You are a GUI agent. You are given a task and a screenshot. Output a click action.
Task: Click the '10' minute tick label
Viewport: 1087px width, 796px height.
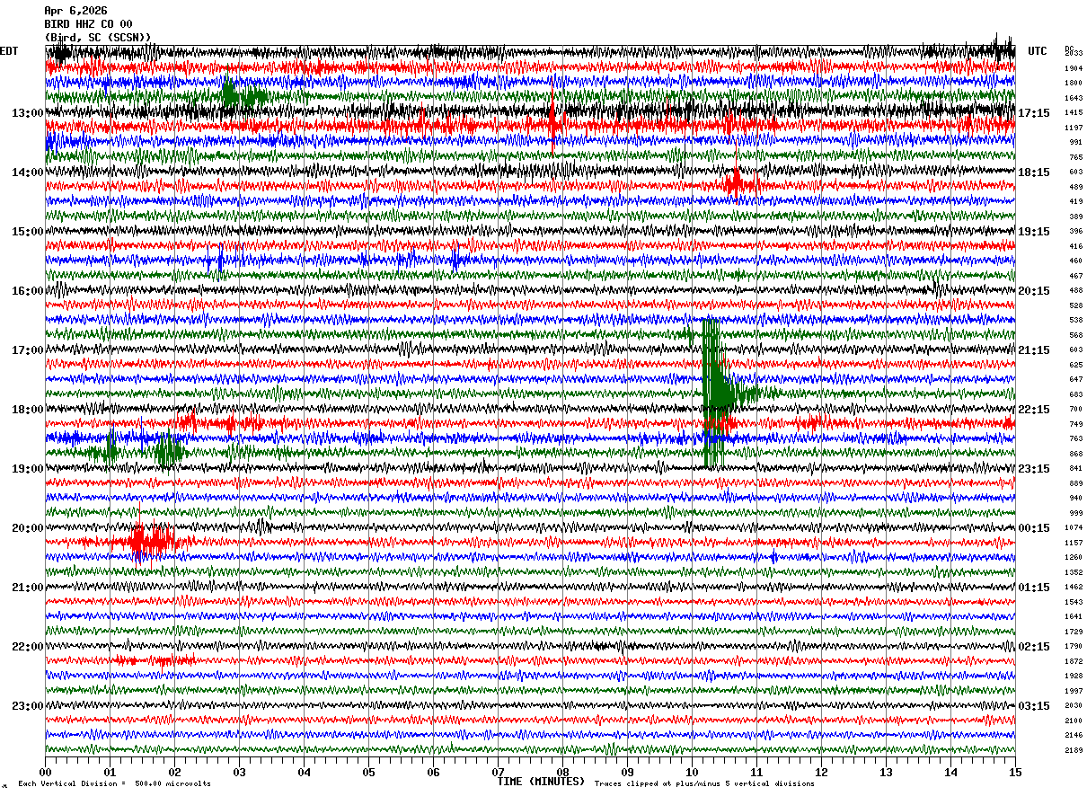point(692,772)
